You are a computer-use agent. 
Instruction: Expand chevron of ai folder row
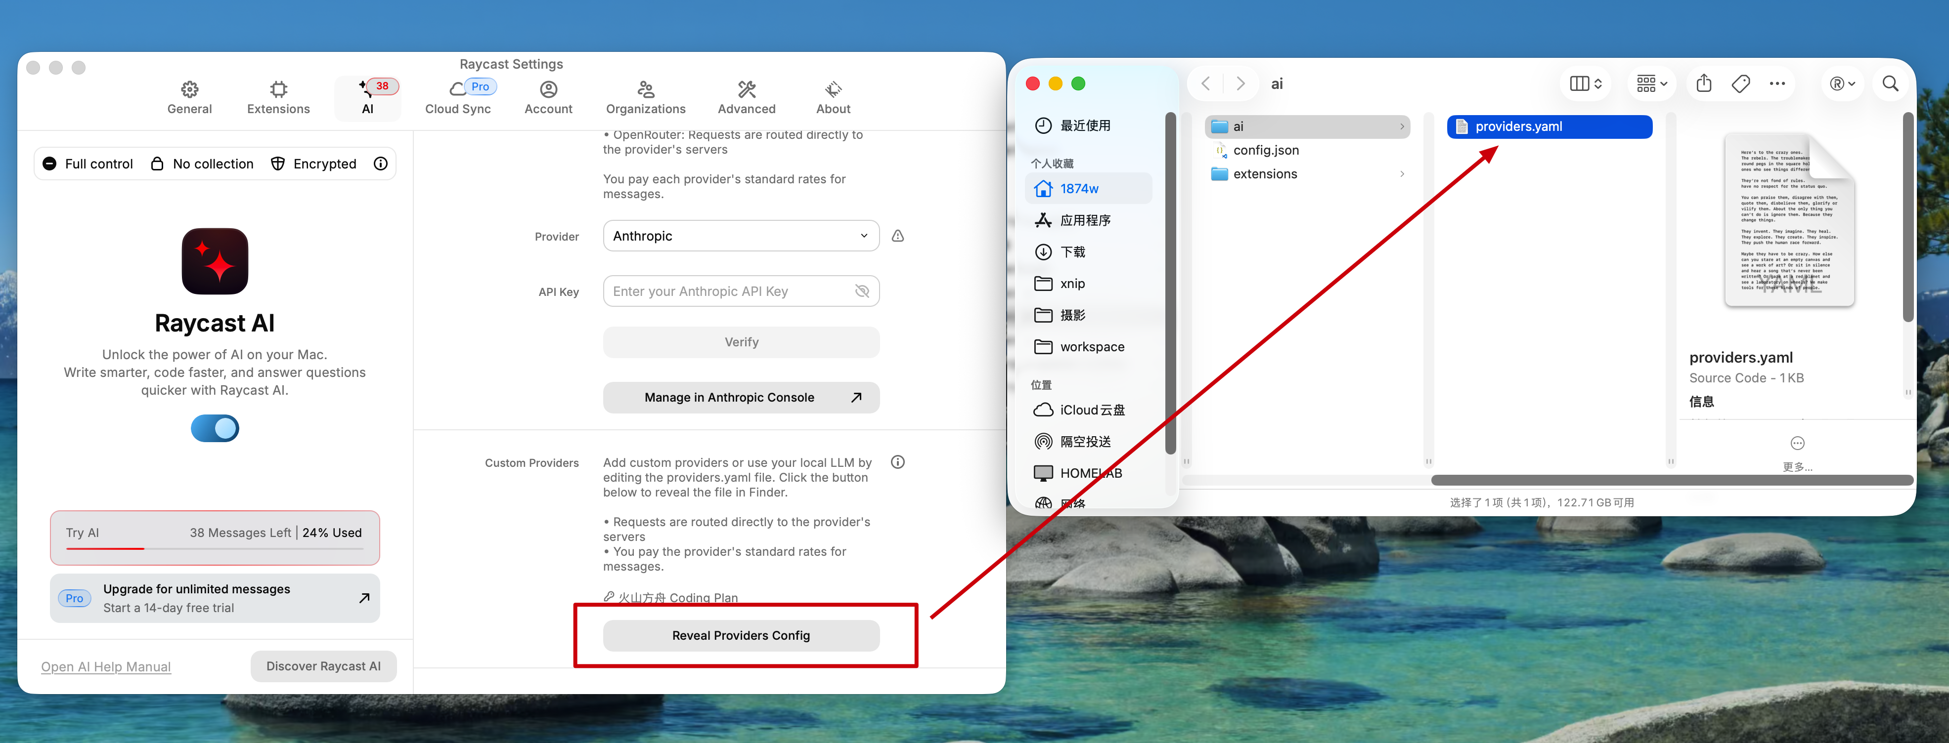(x=1402, y=126)
